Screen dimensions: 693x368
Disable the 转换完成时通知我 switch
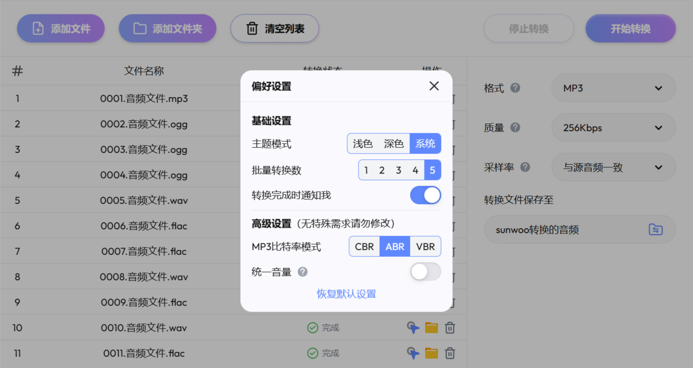[426, 195]
